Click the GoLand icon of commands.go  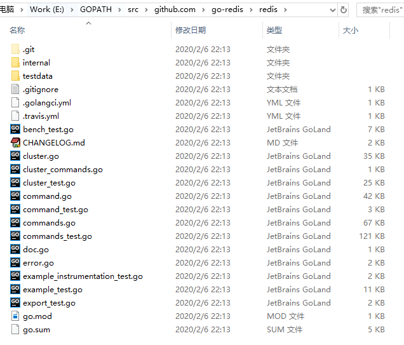(15, 222)
